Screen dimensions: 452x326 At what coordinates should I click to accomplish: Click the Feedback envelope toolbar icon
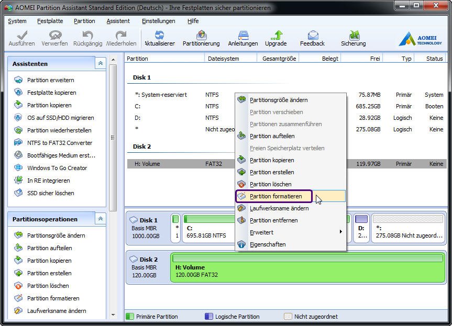[313, 35]
